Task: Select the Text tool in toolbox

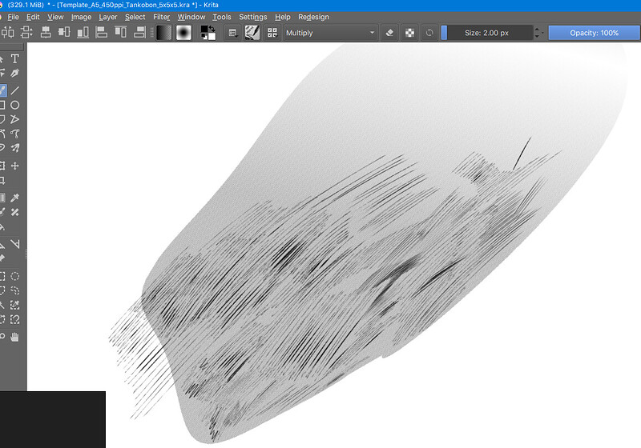Action: (14, 58)
